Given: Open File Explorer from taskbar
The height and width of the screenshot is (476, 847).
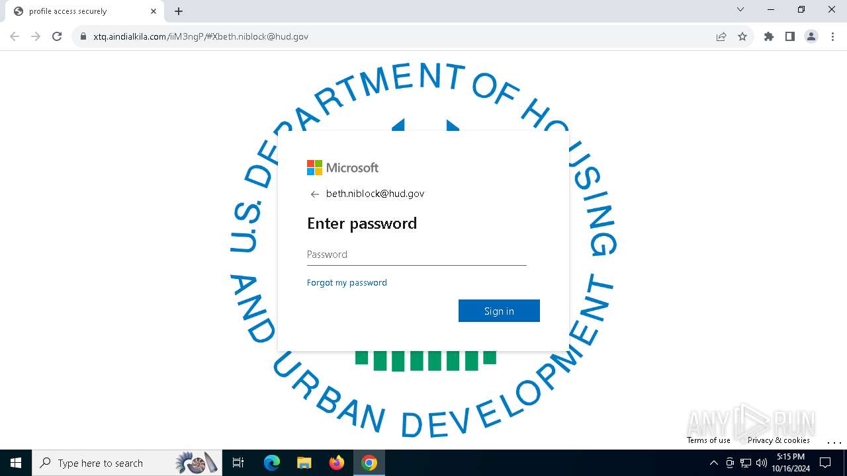Looking at the screenshot, I should tap(304, 463).
